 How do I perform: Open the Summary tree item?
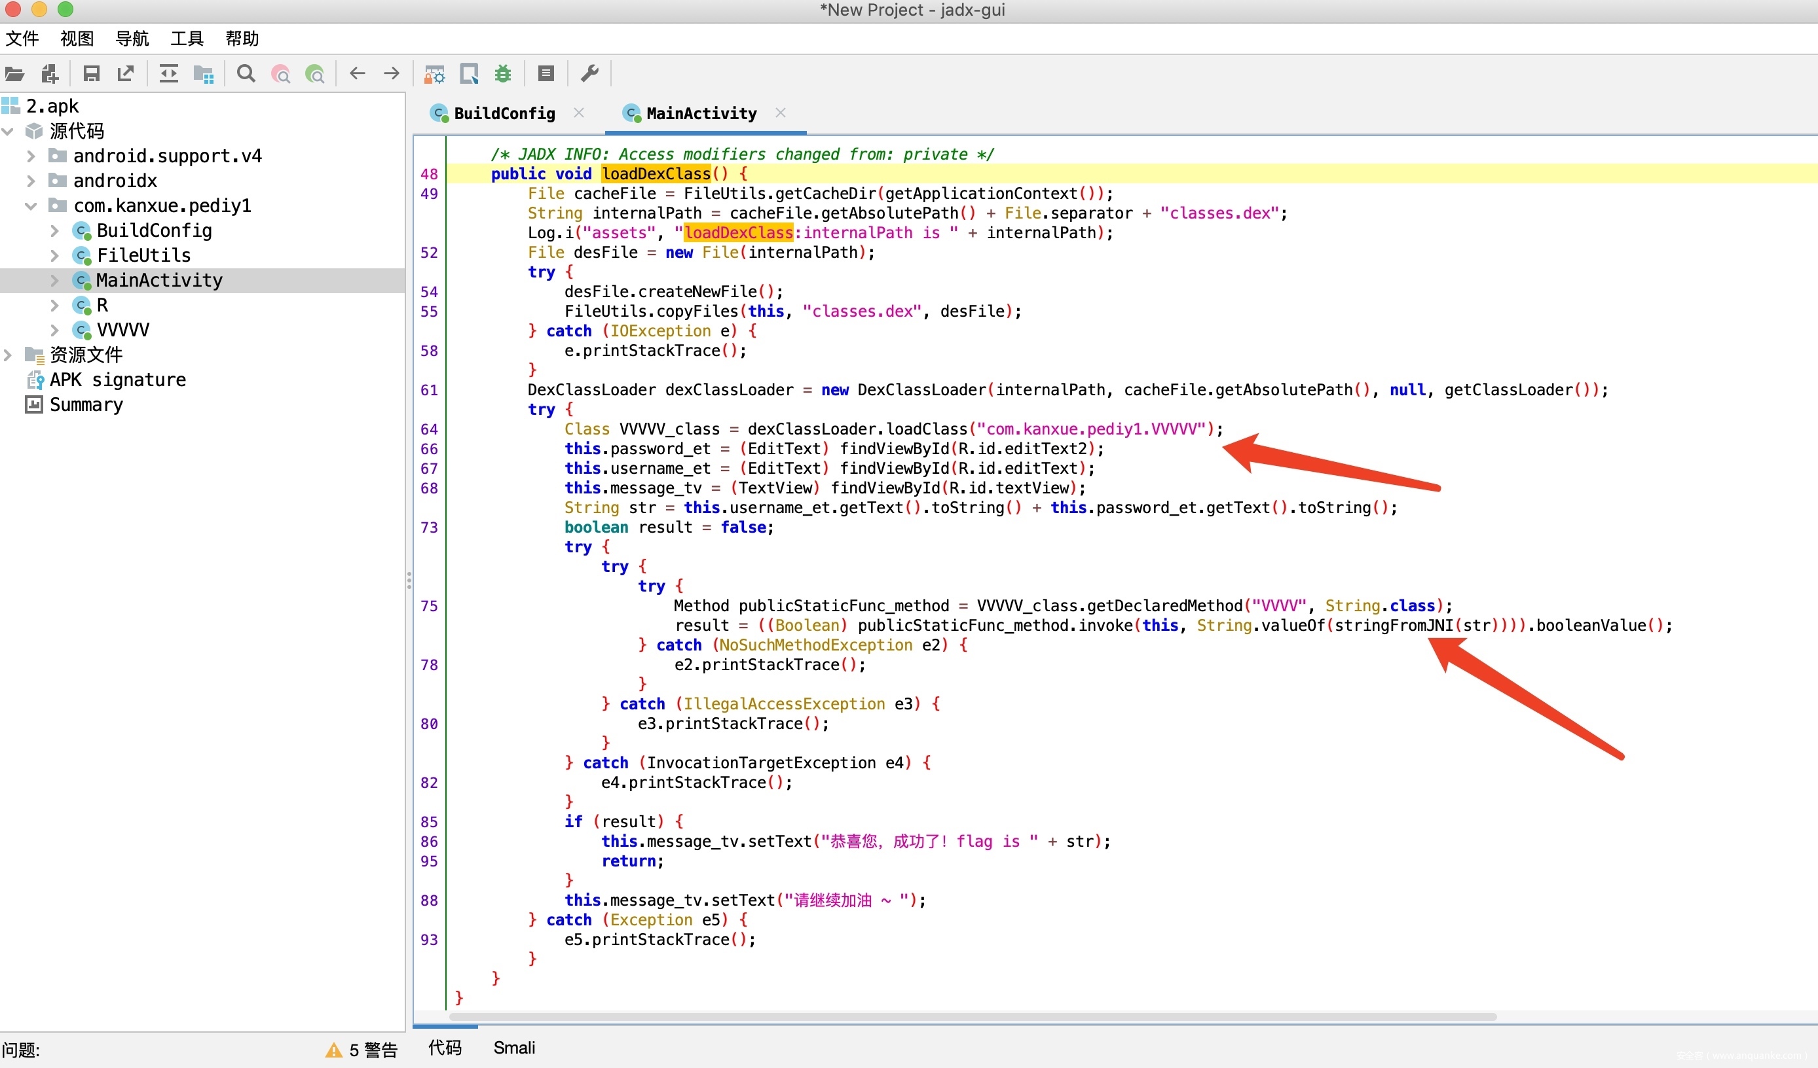(x=86, y=404)
